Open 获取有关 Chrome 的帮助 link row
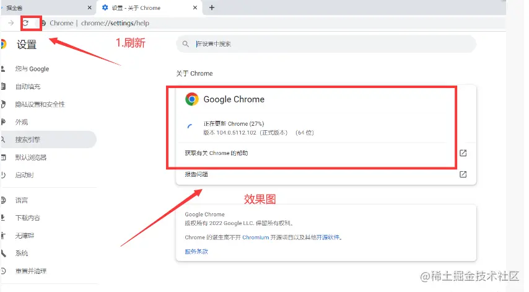529x292 pixels. 326,153
